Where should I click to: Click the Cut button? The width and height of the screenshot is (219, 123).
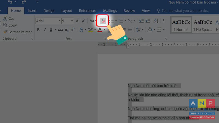[9, 18]
